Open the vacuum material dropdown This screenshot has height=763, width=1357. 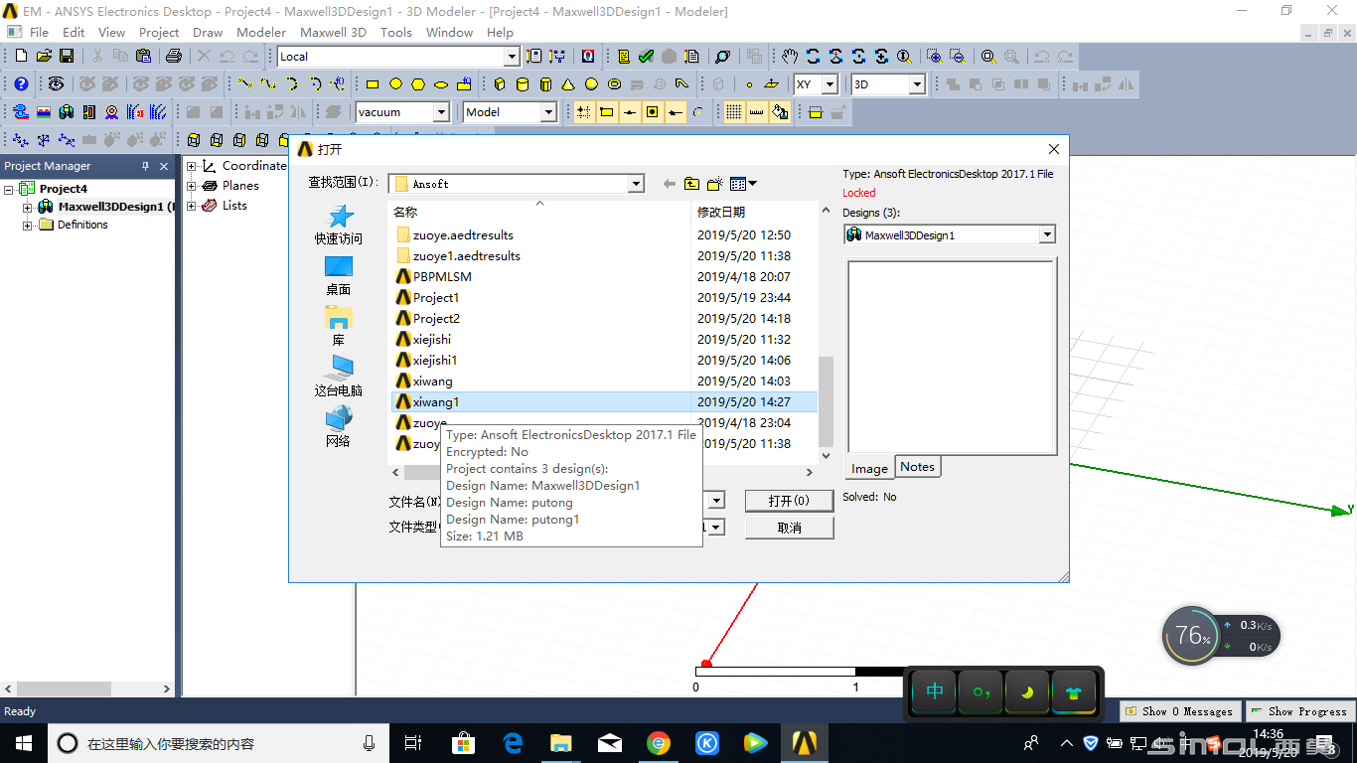442,112
